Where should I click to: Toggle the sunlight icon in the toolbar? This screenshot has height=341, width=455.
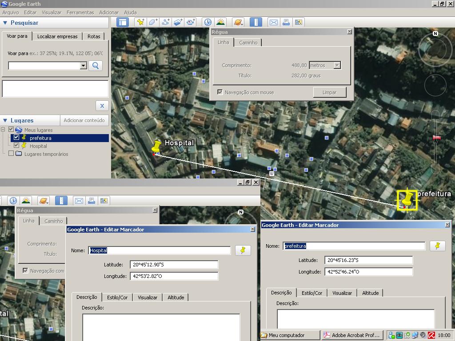point(220,22)
